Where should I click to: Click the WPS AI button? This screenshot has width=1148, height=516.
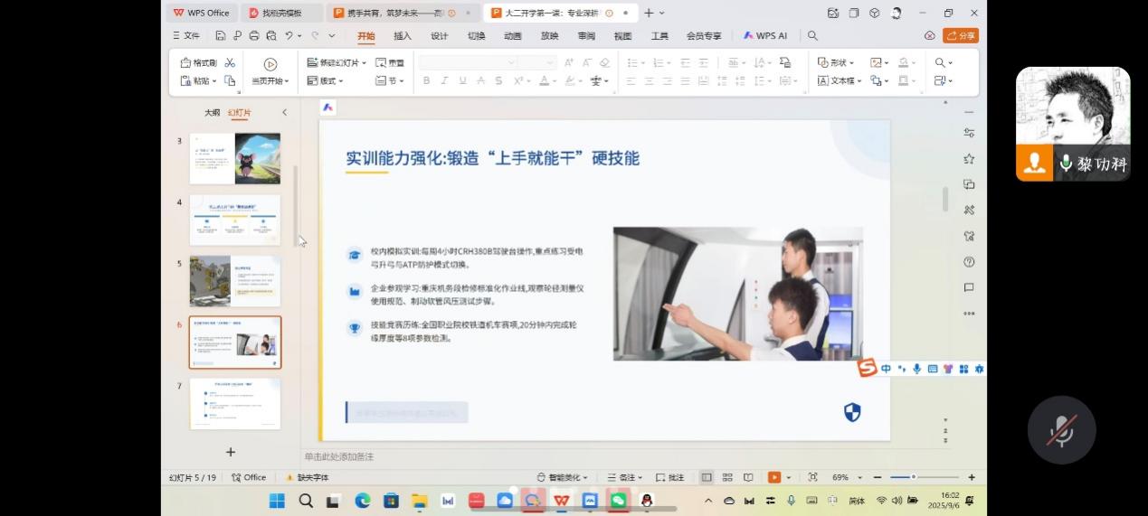[x=765, y=36]
